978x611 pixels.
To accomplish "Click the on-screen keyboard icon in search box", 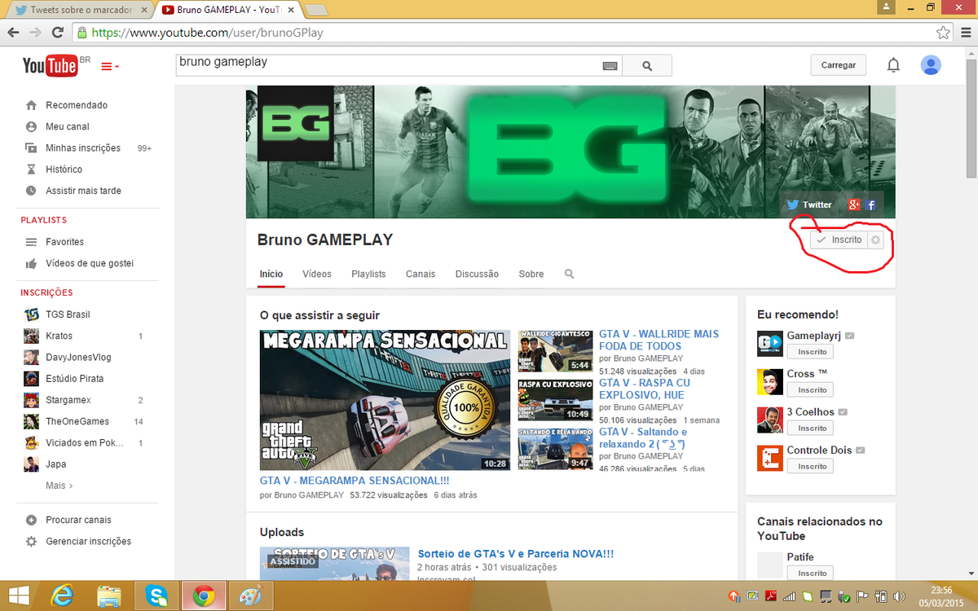I will click(610, 66).
